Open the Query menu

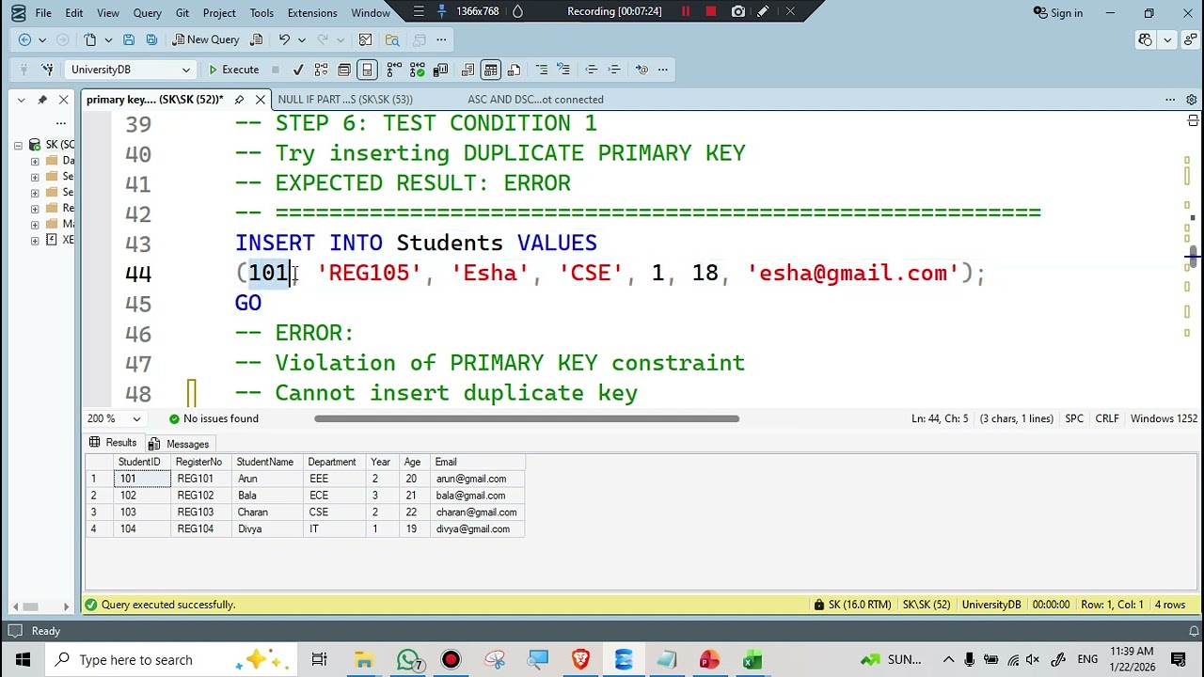tap(147, 12)
